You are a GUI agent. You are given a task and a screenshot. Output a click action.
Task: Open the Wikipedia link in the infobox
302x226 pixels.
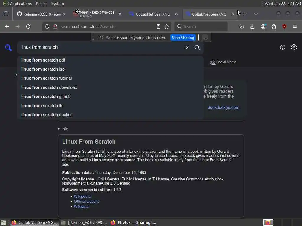pos(82,196)
